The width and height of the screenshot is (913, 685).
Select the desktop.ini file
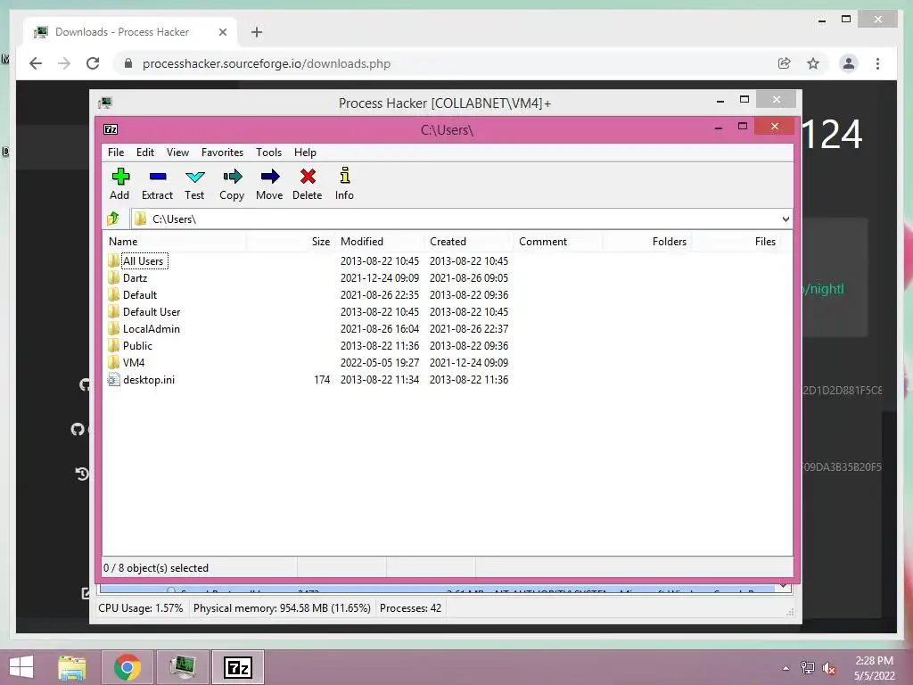pos(149,380)
